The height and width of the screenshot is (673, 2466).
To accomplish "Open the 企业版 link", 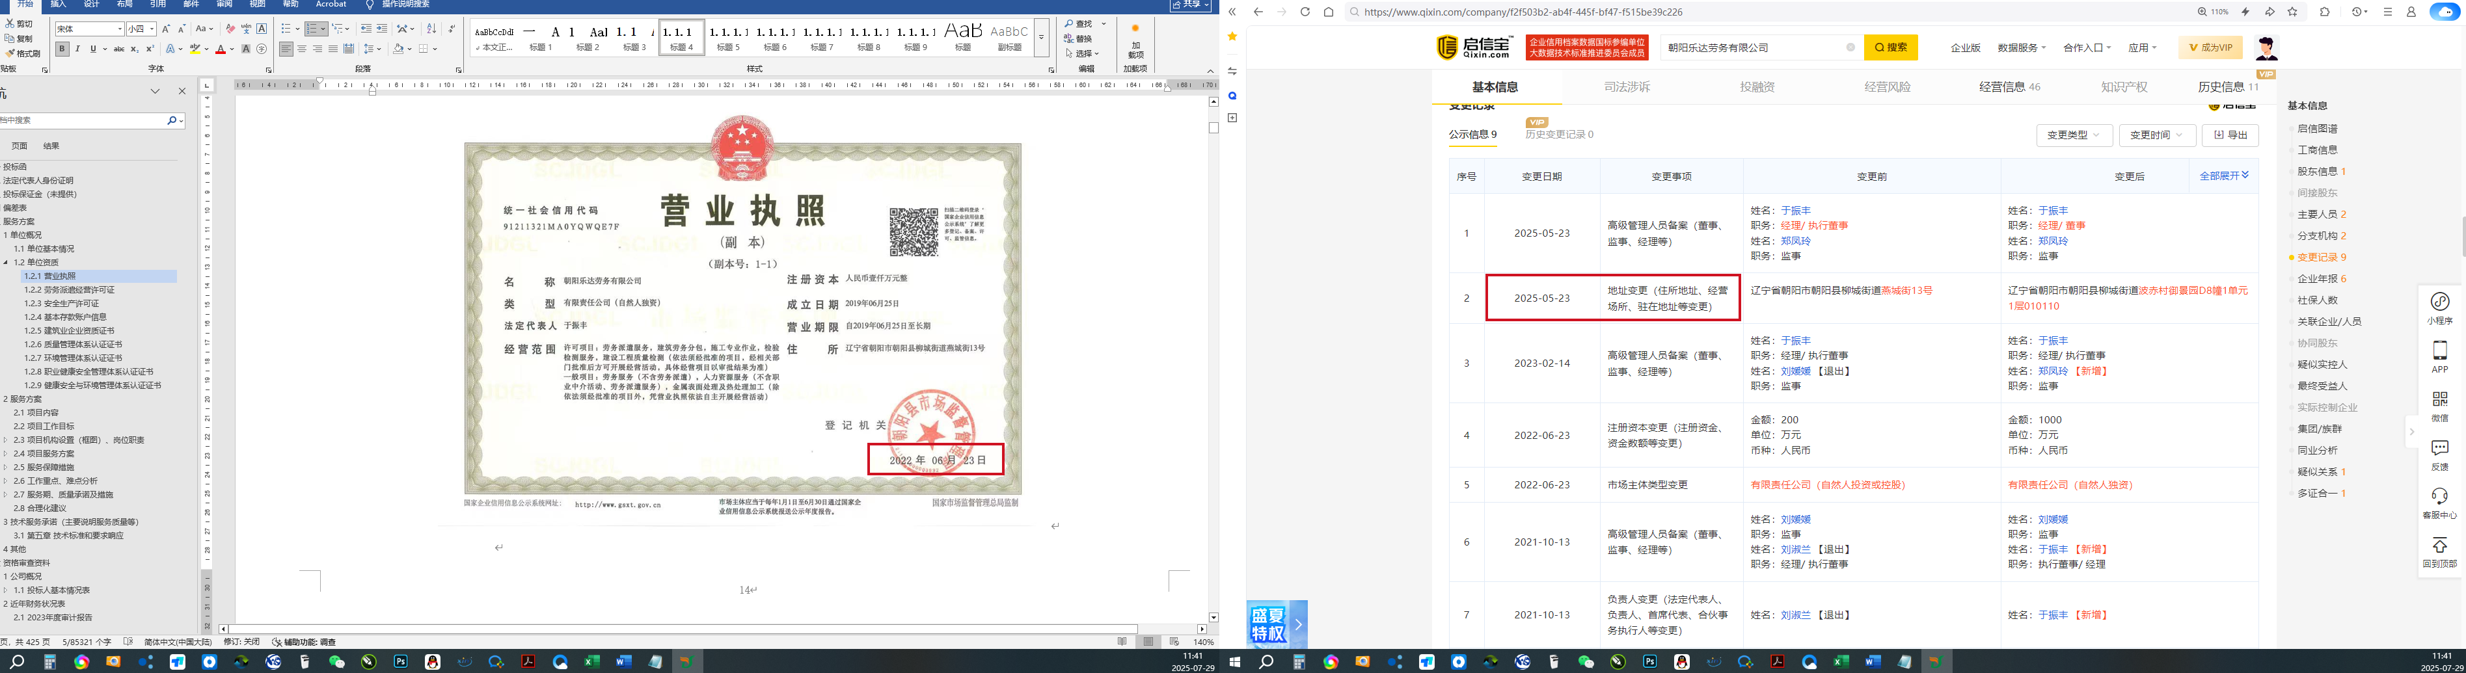I will pyautogui.click(x=1966, y=48).
